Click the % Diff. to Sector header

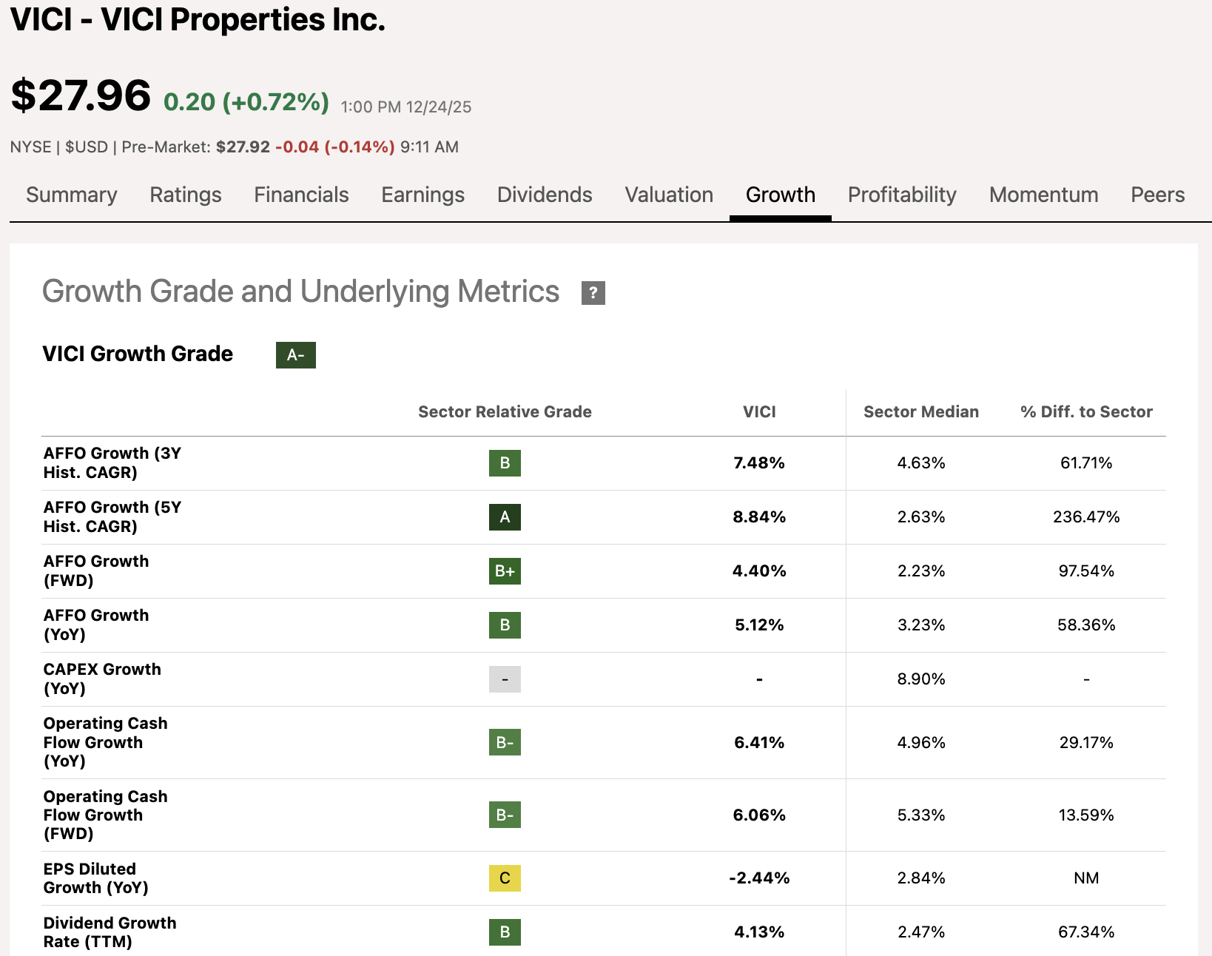(x=1086, y=411)
